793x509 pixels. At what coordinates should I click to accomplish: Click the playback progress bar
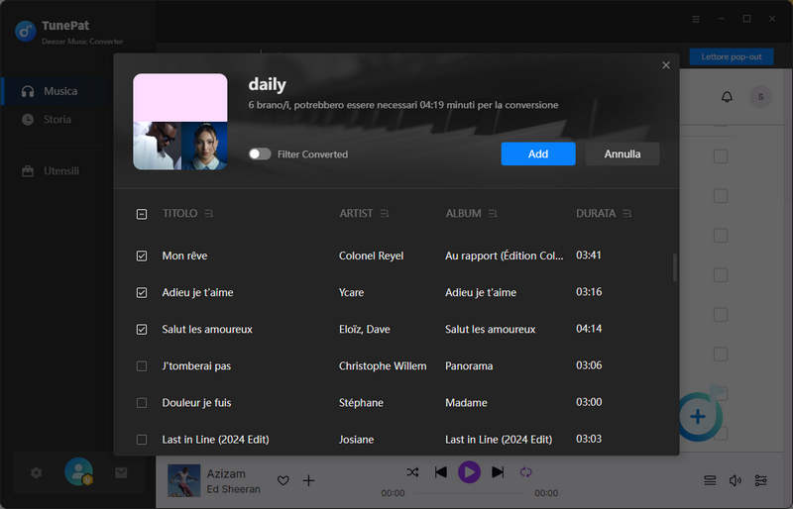[469, 493]
